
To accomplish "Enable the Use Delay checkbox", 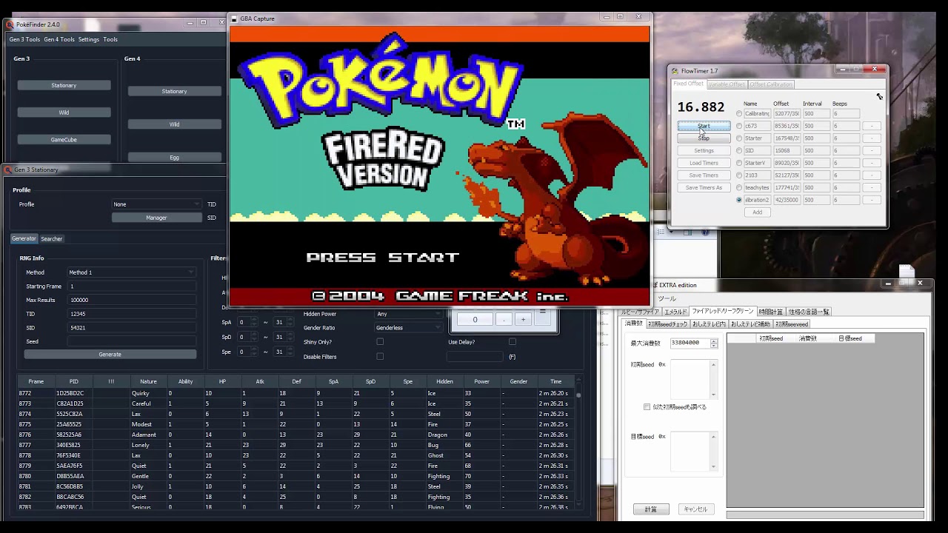I will pos(512,342).
